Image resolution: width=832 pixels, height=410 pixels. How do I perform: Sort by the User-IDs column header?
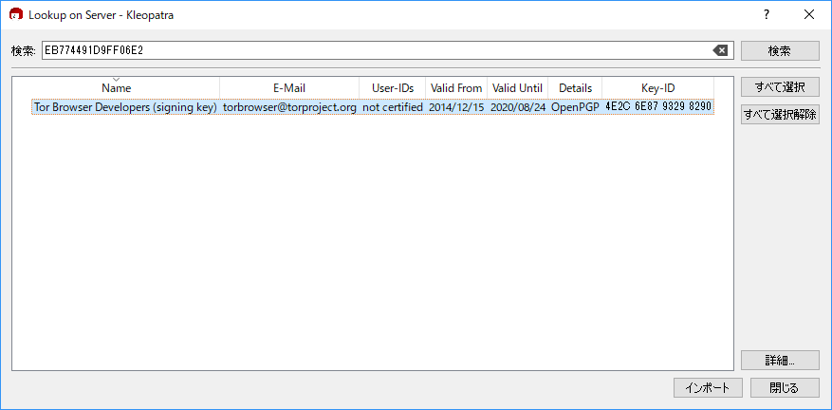point(392,87)
